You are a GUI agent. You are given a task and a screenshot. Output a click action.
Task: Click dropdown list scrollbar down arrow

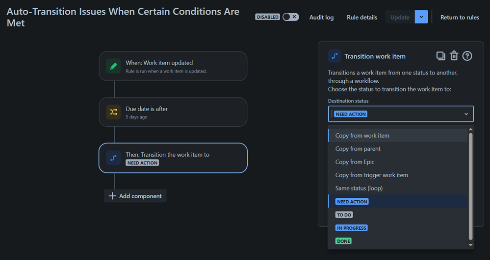click(x=470, y=245)
